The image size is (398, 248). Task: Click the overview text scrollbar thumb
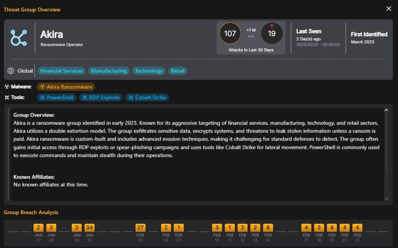386,143
